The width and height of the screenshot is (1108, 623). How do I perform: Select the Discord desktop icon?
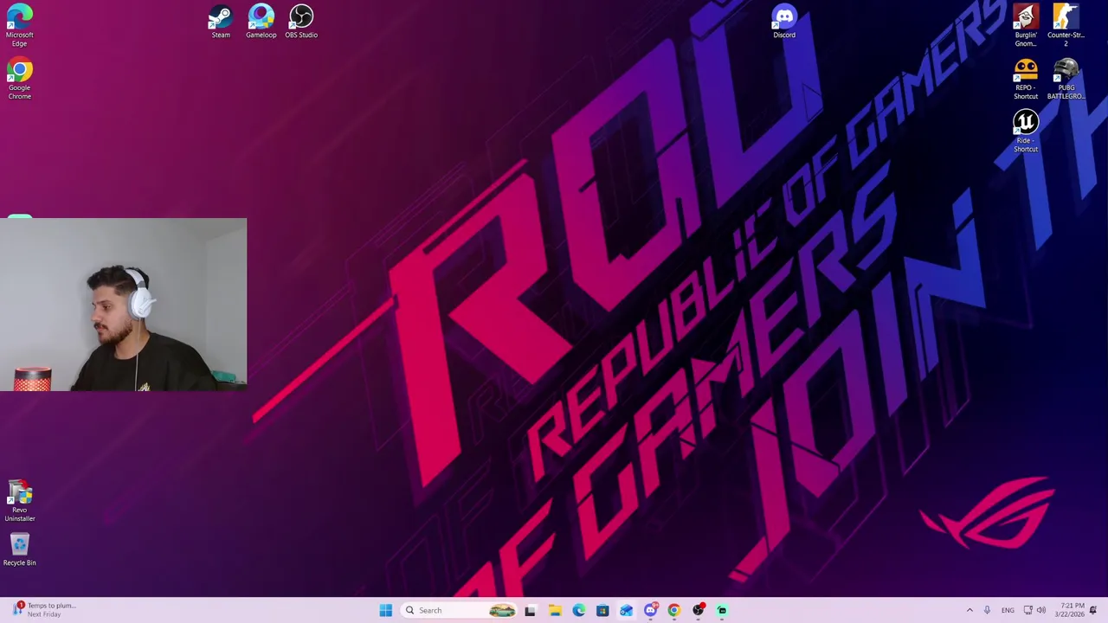click(x=784, y=22)
